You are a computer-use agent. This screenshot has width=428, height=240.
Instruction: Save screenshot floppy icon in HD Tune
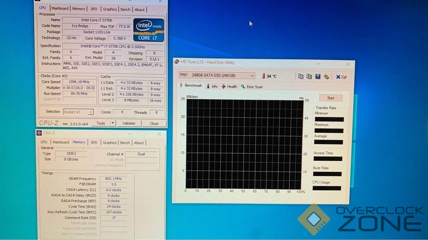318,77
